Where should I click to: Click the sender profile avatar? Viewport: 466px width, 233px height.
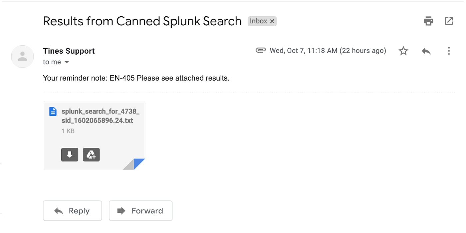(x=22, y=57)
